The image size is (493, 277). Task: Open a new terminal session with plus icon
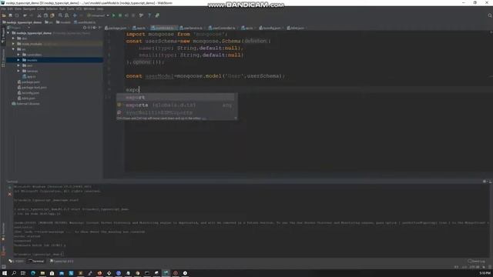[10, 188]
